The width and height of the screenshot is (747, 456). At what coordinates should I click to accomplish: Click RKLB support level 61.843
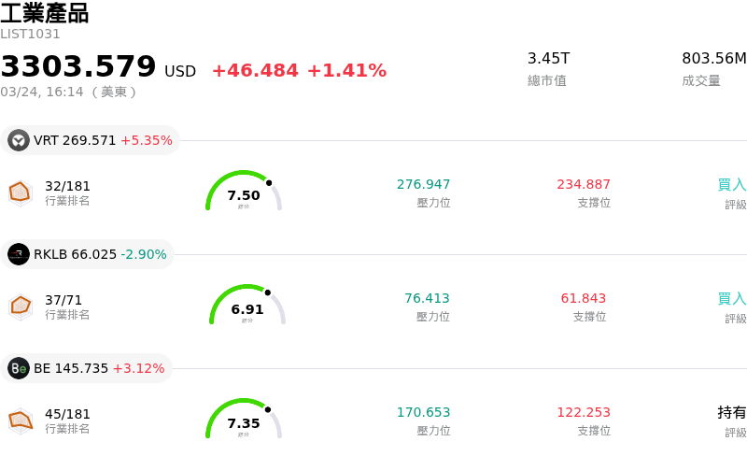583,298
